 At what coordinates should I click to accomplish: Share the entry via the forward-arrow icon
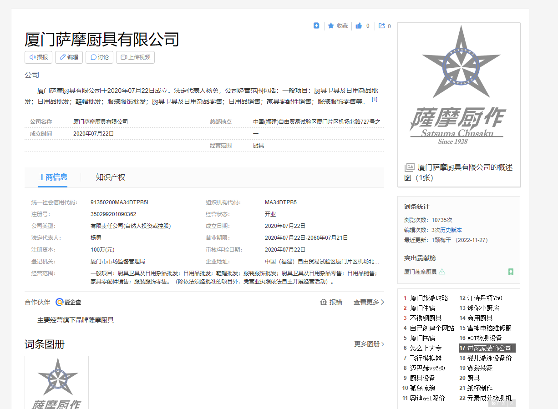pyautogui.click(x=381, y=25)
